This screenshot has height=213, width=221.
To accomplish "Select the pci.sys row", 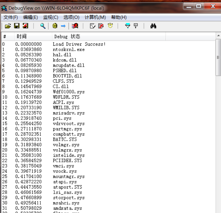I will click(108, 118).
